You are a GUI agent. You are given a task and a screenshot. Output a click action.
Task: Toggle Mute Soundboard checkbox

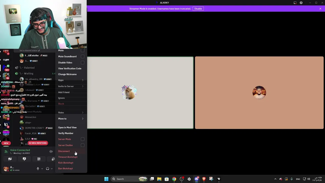click(83, 56)
